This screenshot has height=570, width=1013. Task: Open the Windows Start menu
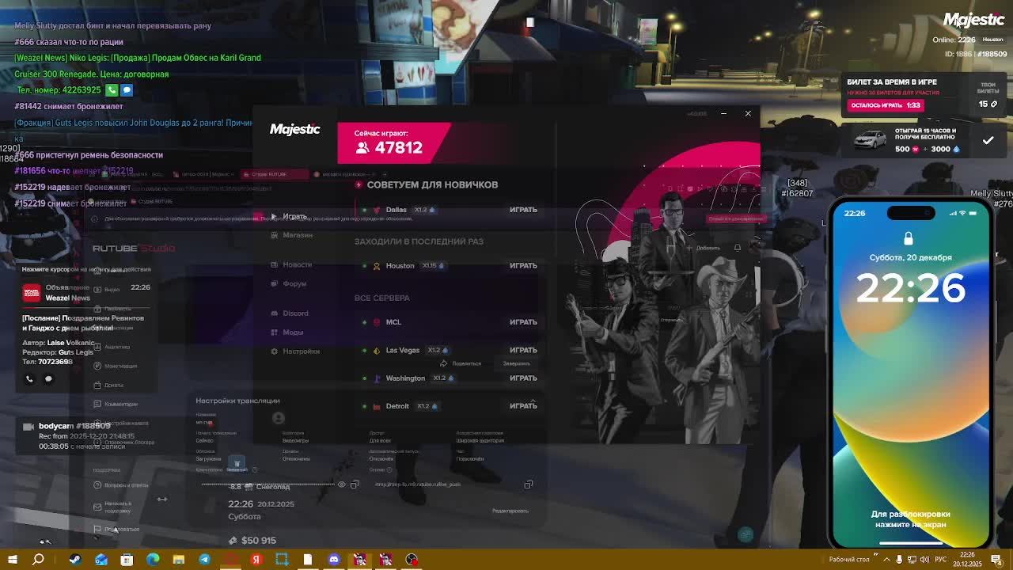(x=13, y=560)
